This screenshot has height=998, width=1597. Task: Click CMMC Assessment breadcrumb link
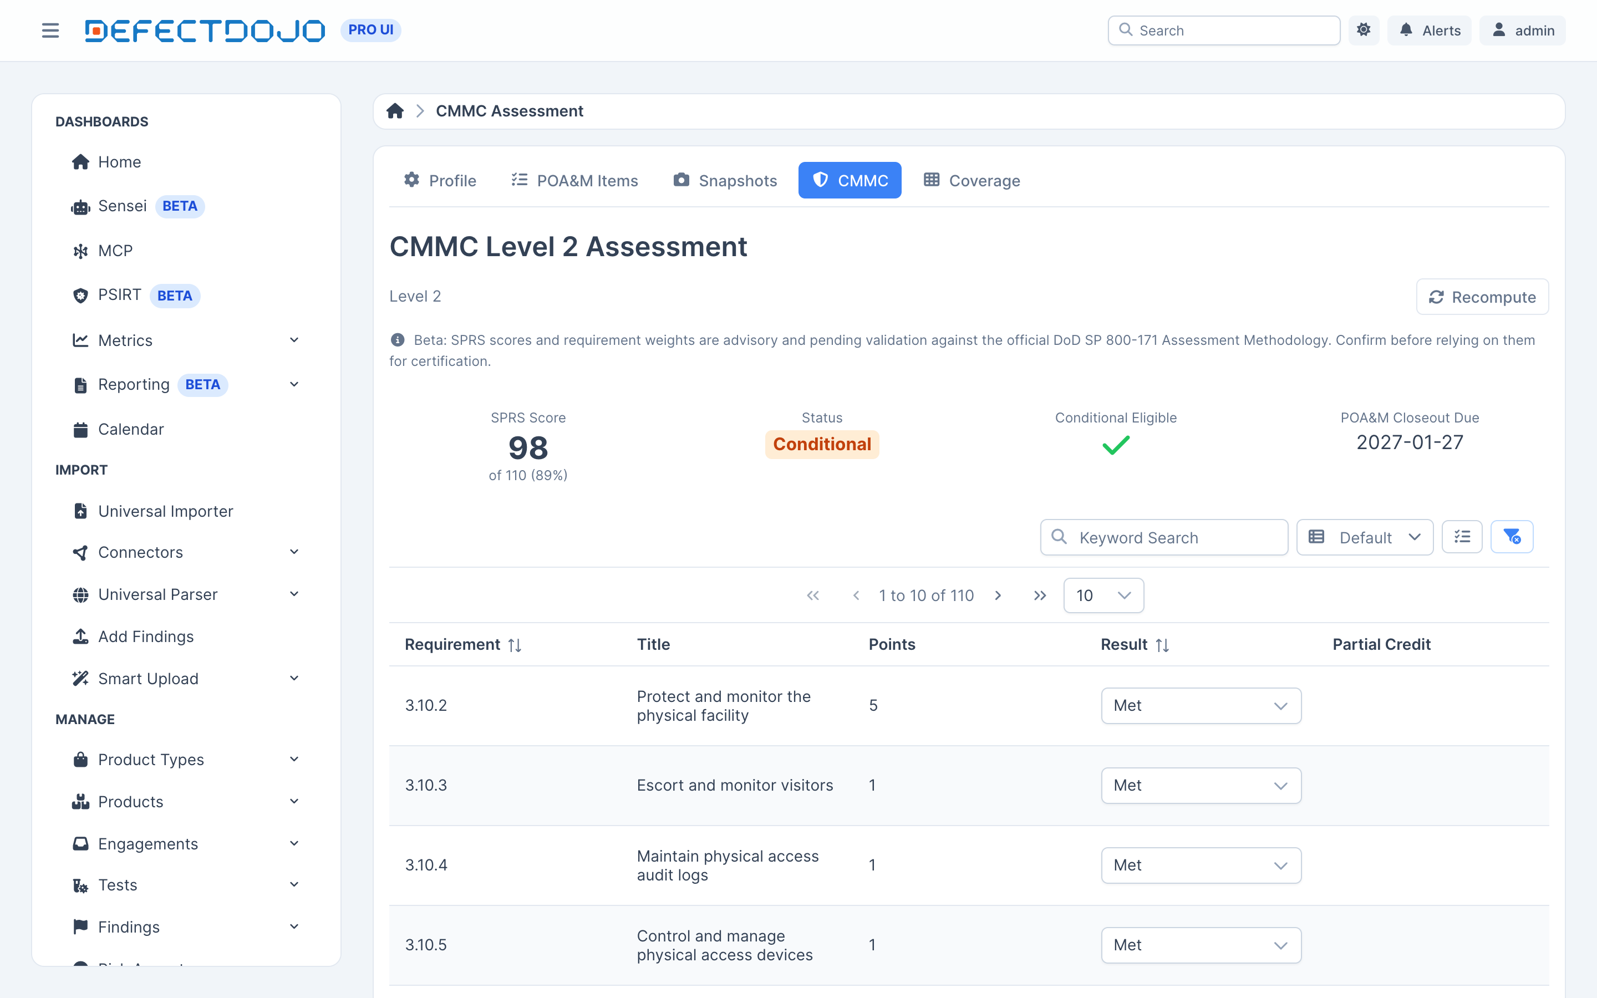[510, 111]
